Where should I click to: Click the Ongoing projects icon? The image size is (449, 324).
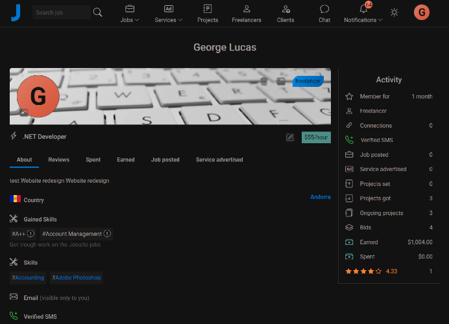coord(349,213)
